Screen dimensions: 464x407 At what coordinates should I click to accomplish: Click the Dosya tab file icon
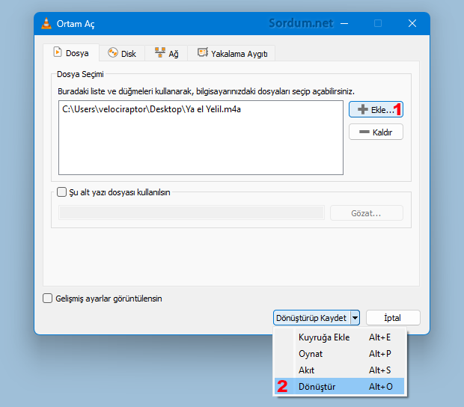pyautogui.click(x=55, y=53)
